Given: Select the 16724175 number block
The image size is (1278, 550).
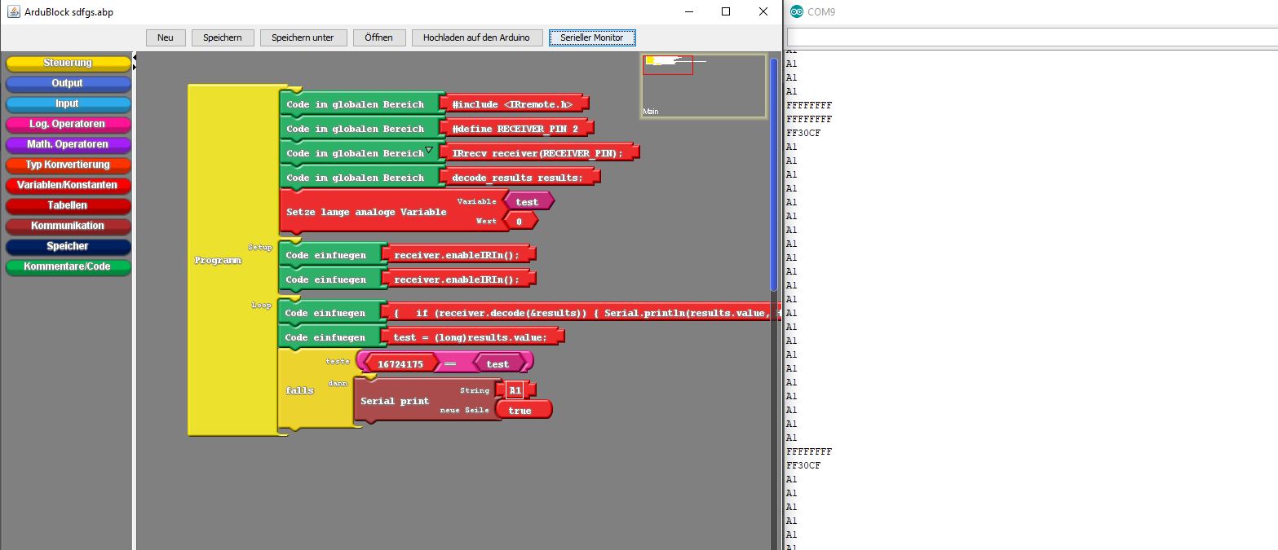Looking at the screenshot, I should click(400, 364).
